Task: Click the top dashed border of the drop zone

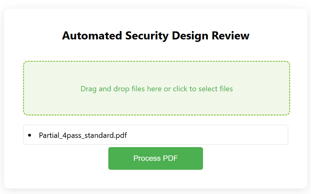Action: tap(156, 61)
